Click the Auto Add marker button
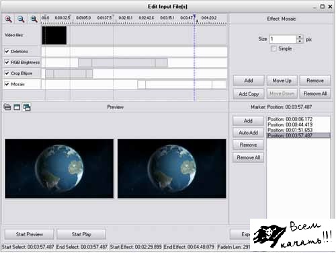336x253 pixels. 248,133
